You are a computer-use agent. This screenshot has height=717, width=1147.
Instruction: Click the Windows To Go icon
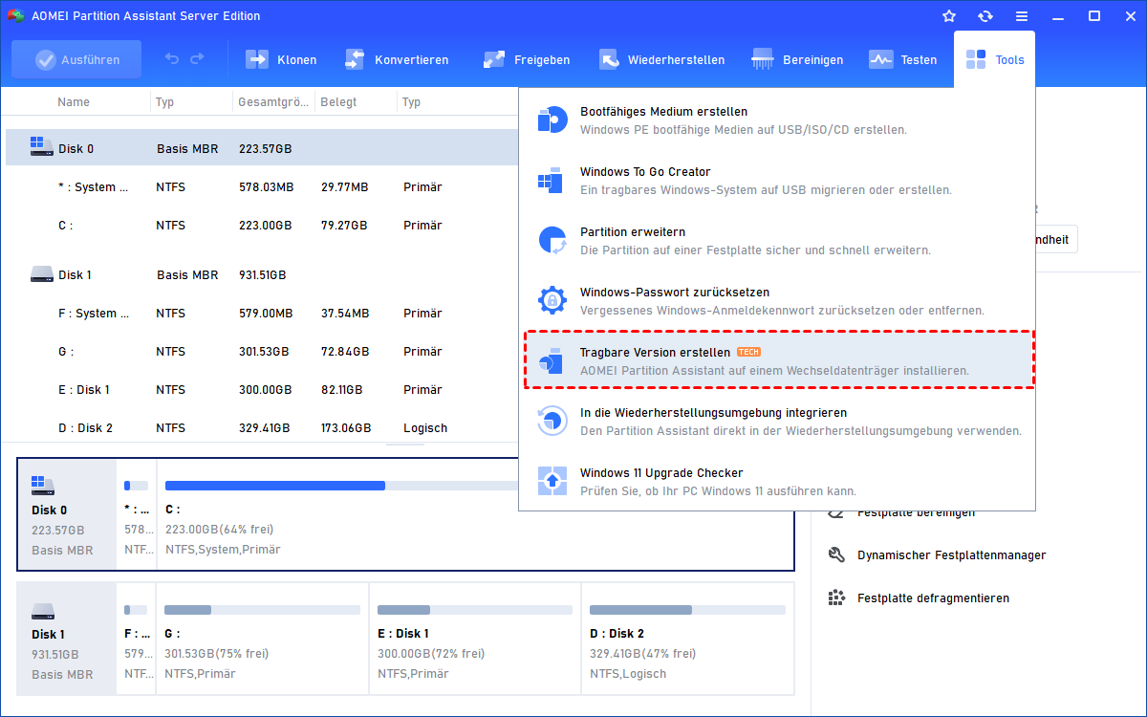(552, 180)
